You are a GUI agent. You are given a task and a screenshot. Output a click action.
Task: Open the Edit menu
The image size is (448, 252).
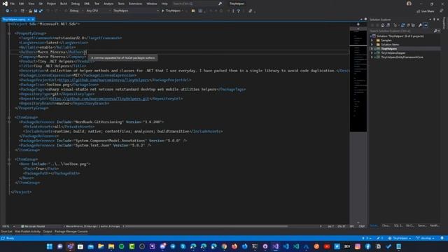pos(22,3)
